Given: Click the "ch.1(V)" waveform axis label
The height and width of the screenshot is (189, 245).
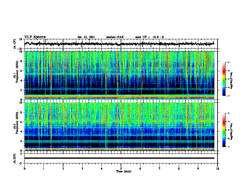Looking at the screenshot, I should tap(15, 44).
